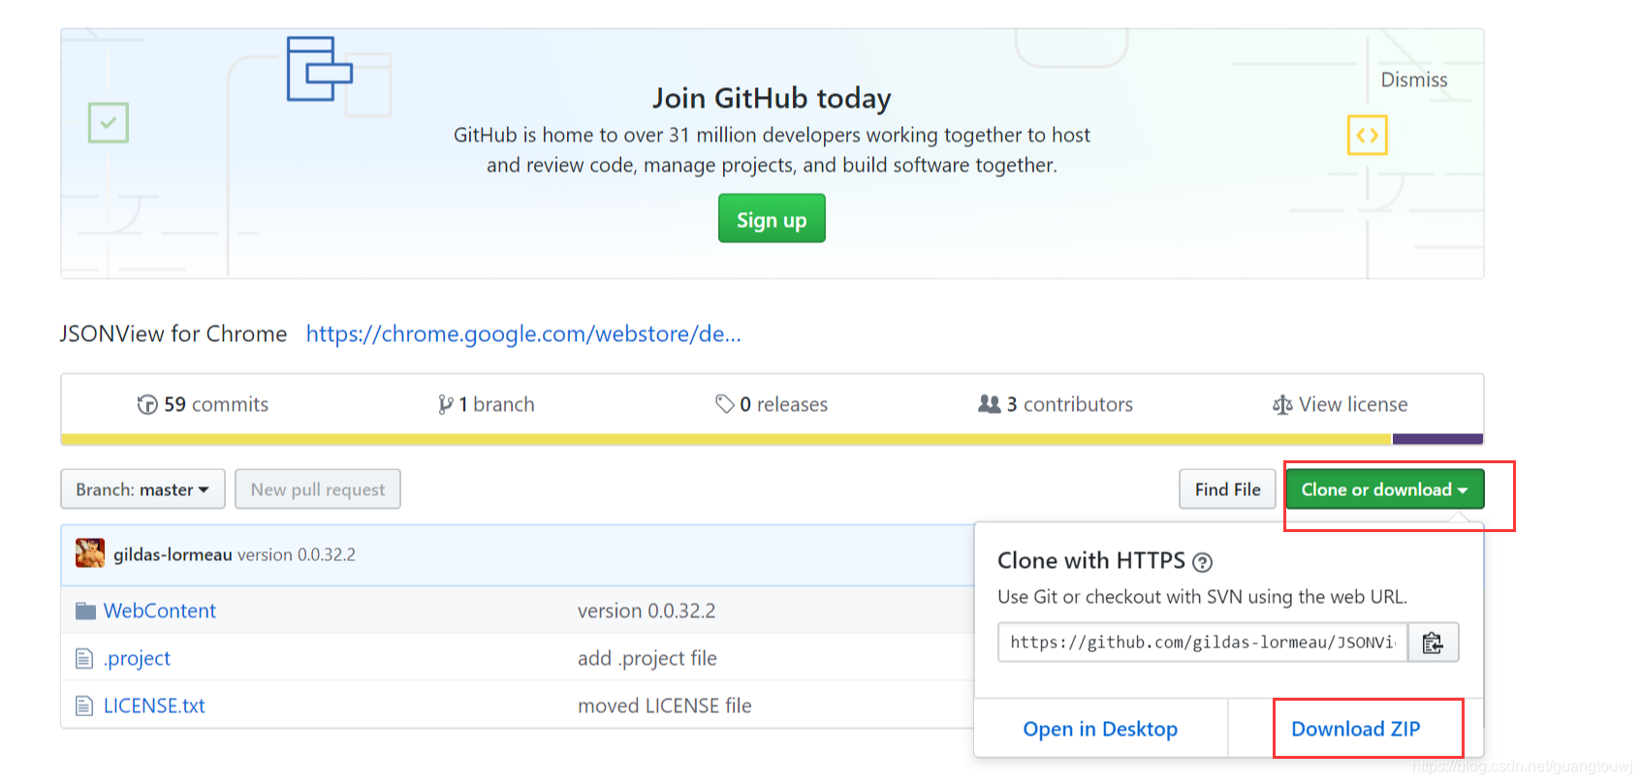Click the LICENSE.txt file icon

point(84,706)
